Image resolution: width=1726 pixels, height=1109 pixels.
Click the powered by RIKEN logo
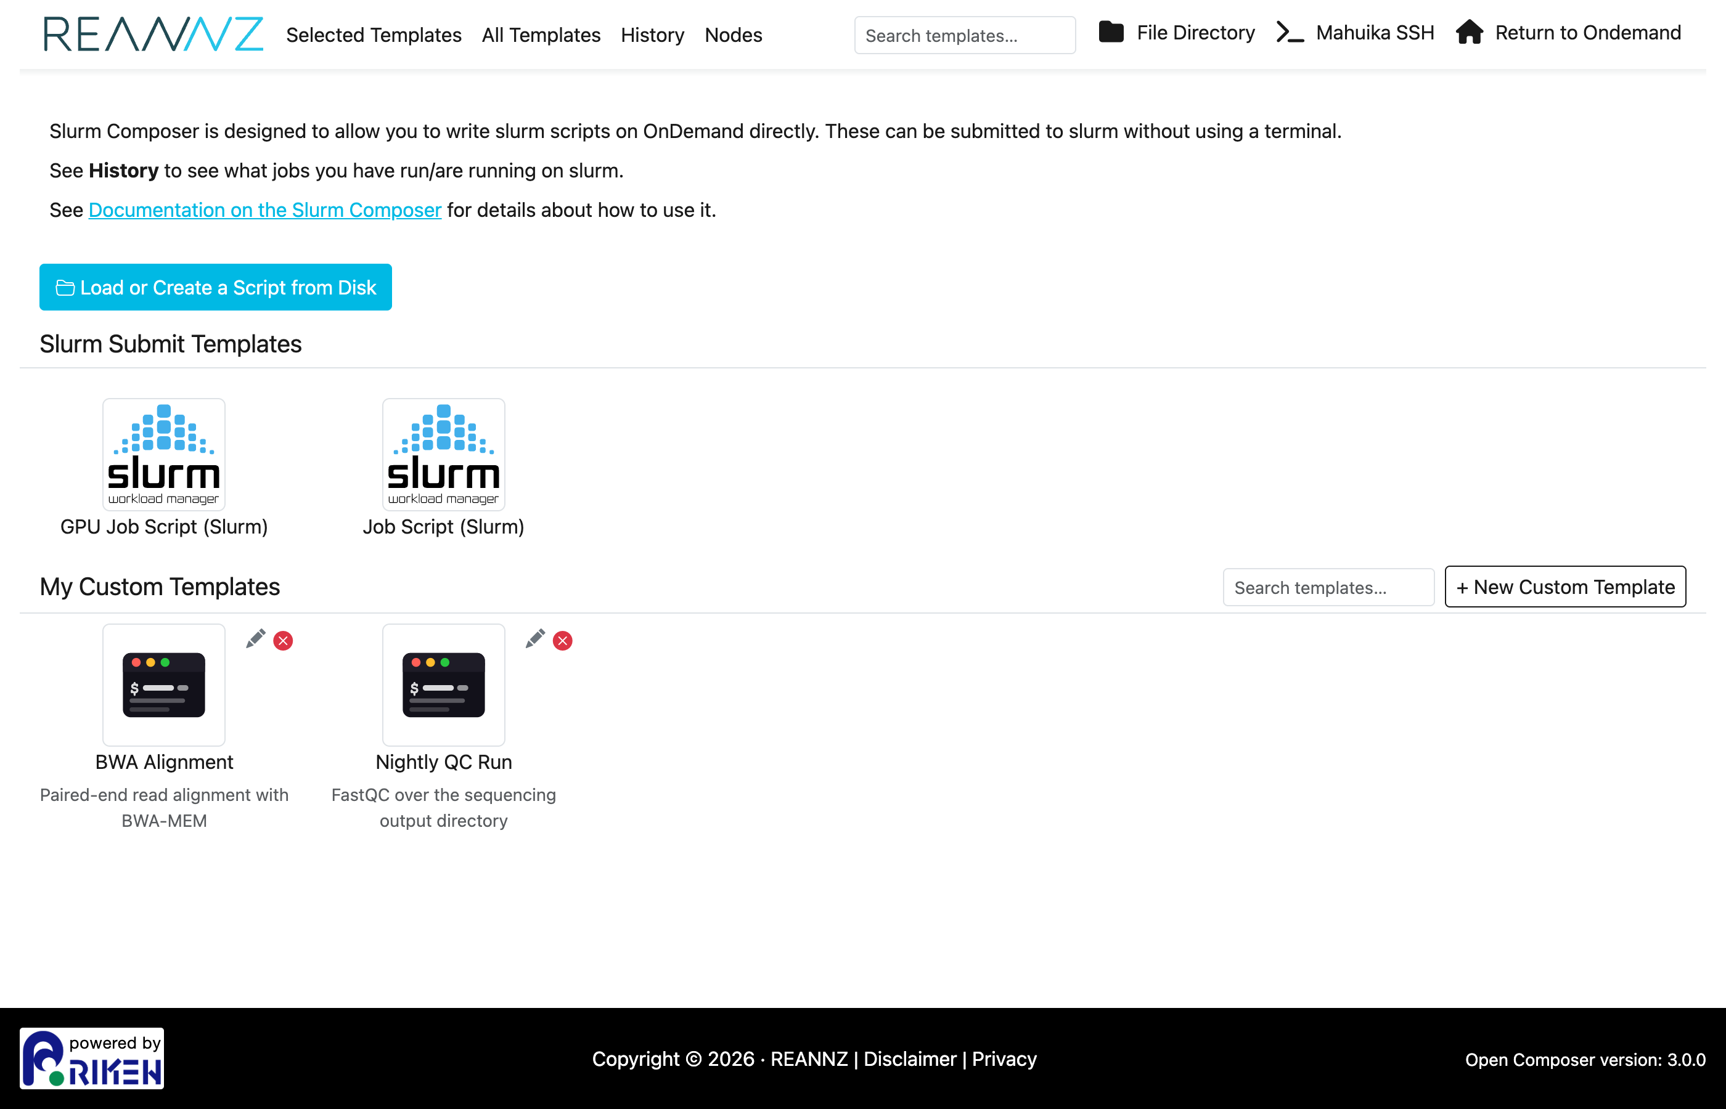[91, 1058]
